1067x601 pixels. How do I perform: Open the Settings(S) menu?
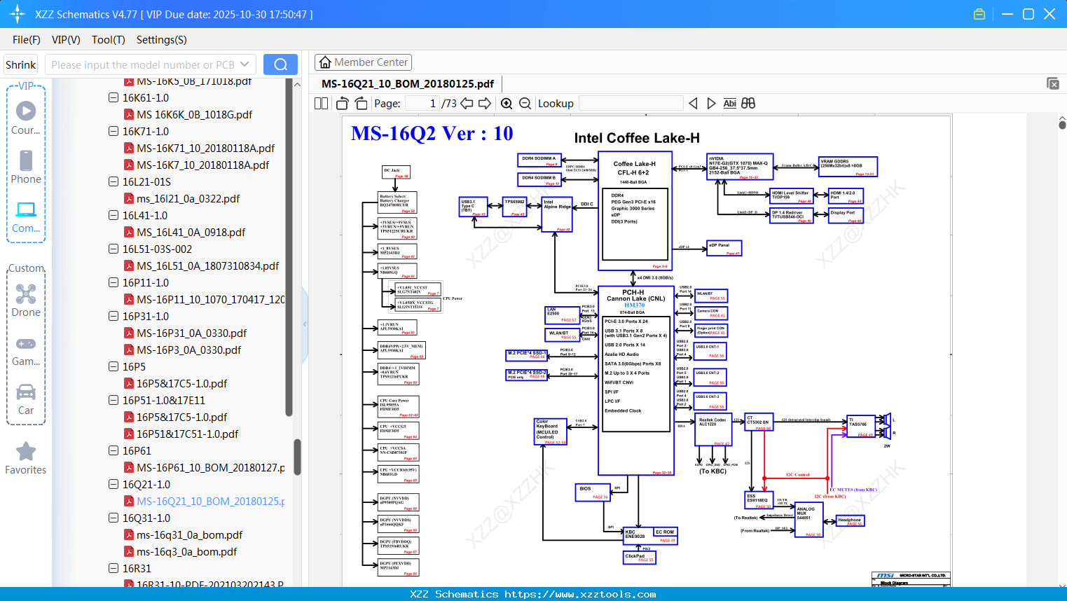161,40
